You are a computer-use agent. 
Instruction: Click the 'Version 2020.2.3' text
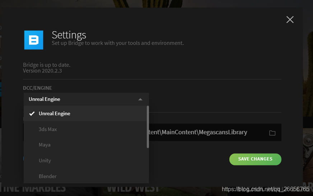pyautogui.click(x=42, y=71)
